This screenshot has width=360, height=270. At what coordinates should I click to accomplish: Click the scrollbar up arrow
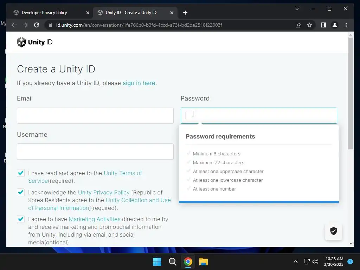pyautogui.click(x=351, y=35)
